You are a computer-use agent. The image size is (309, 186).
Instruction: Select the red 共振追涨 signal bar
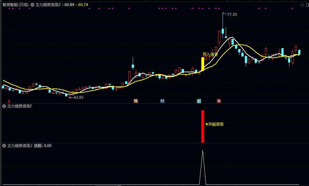point(203,126)
